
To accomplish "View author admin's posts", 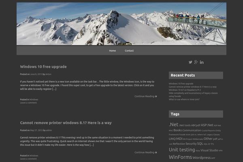I will point(49,130).
